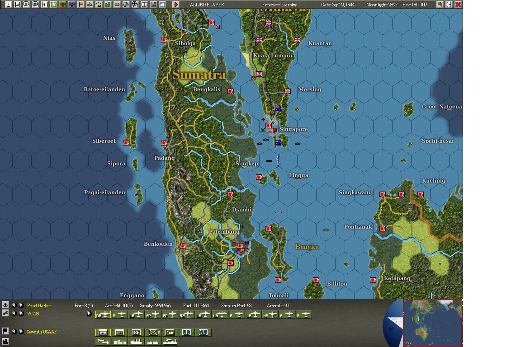Click the orange flag toolbar icon
This screenshot has height=347, width=521.
point(81,5)
